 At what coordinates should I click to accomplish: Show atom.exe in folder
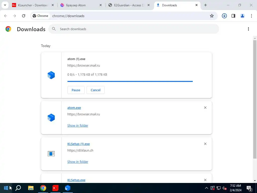coord(78,125)
